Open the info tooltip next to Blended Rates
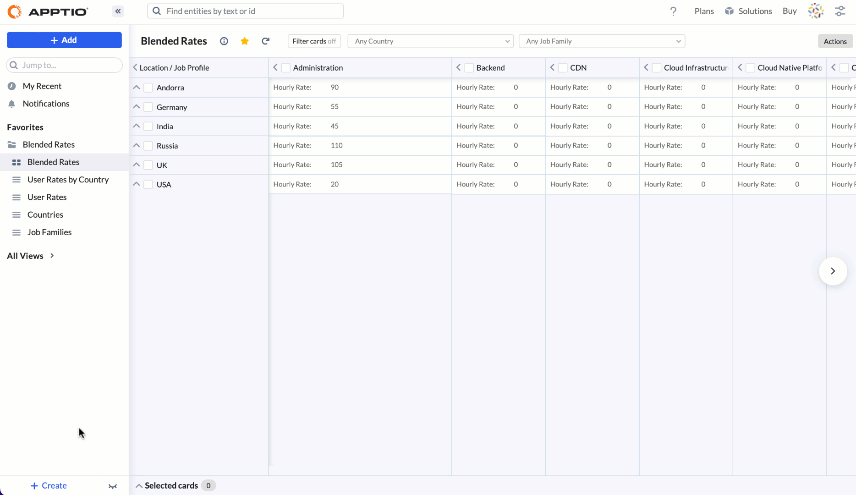 coord(224,41)
